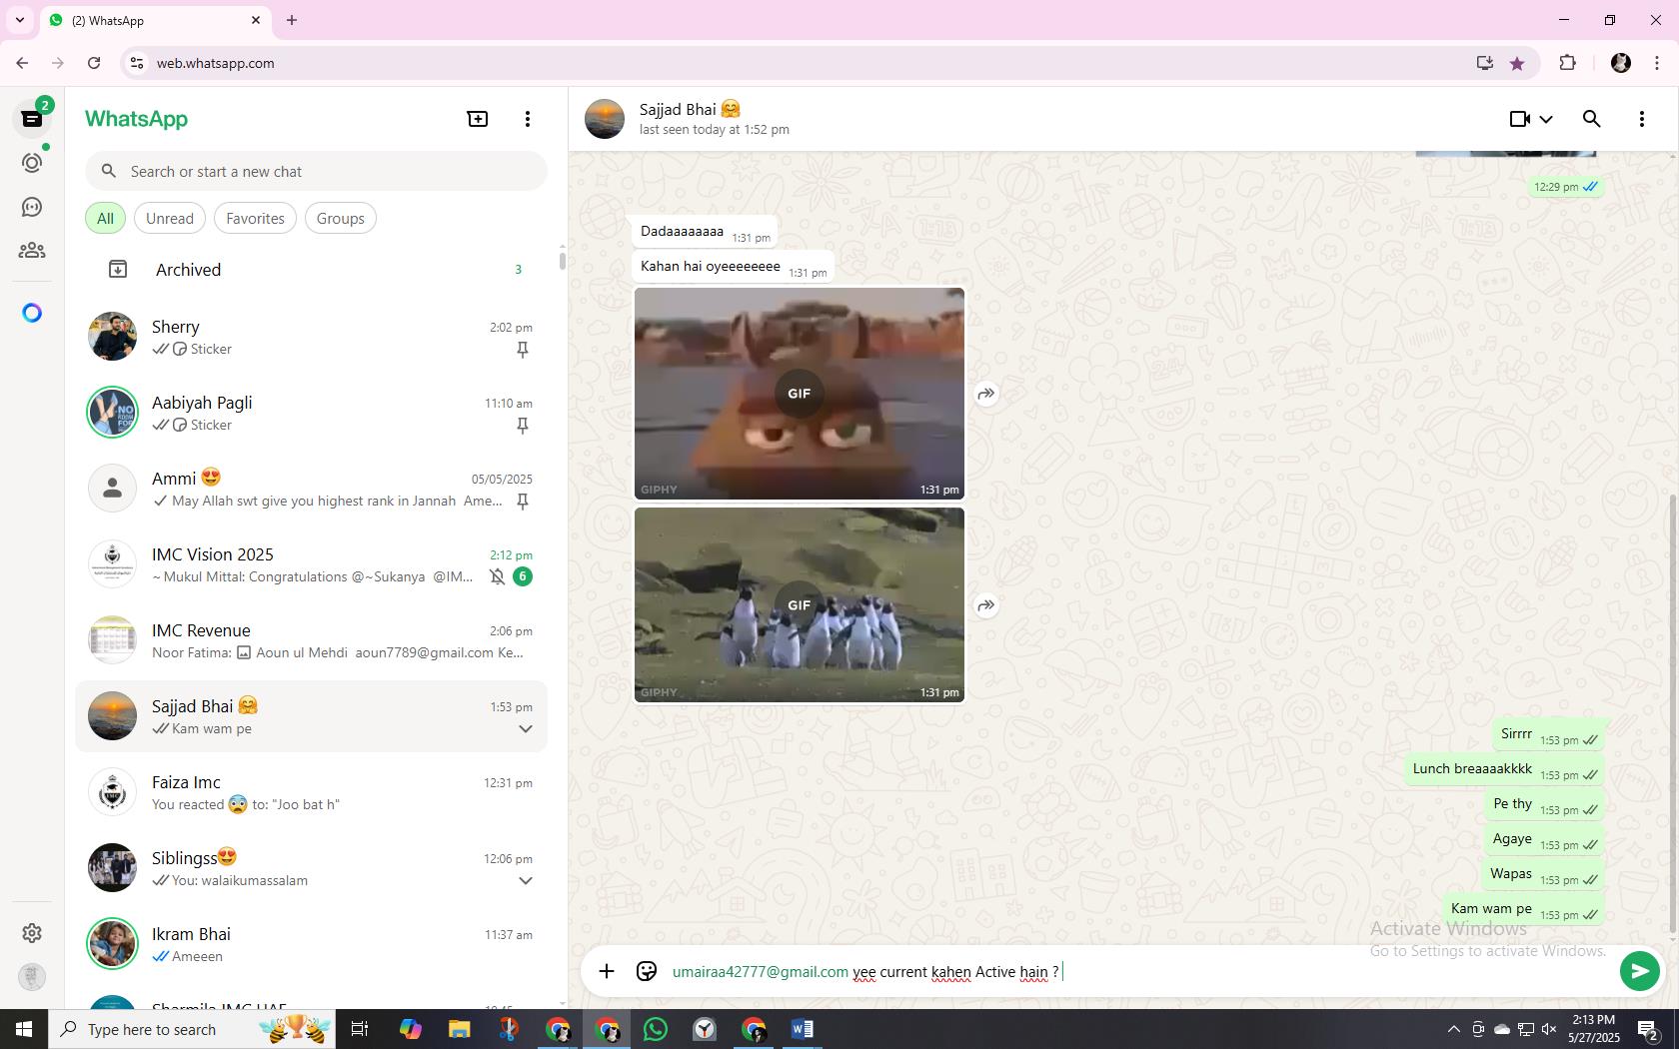Send the typed message

[1639, 971]
